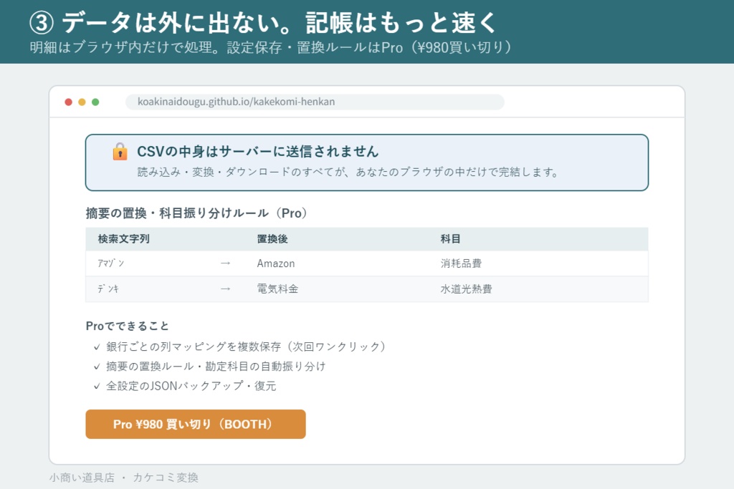Click list item 全設定のJSONバックアップ・復元
The height and width of the screenshot is (489, 734).
click(191, 386)
